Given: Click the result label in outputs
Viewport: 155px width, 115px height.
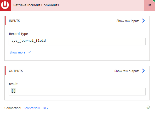Looking at the screenshot, I should click(x=13, y=84).
